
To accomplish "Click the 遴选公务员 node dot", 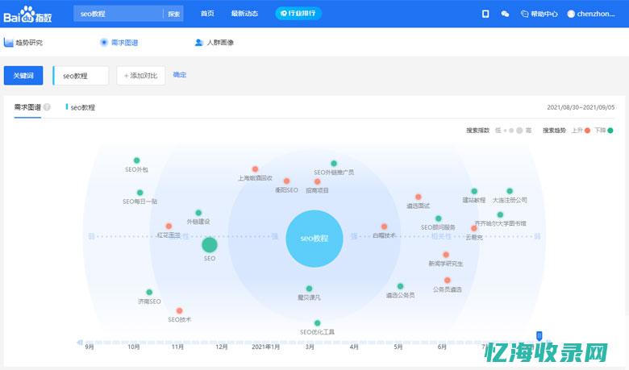I will [400, 286].
